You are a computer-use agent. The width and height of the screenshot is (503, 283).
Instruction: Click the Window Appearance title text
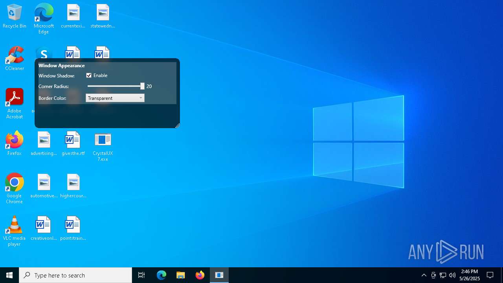(61, 66)
